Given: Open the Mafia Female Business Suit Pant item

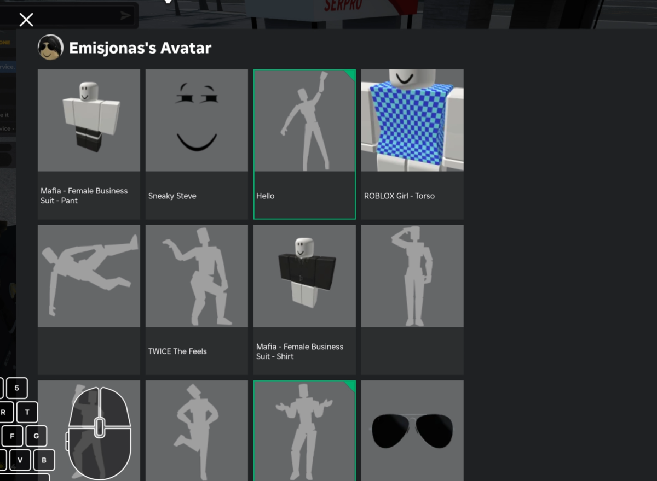Looking at the screenshot, I should [x=89, y=143].
